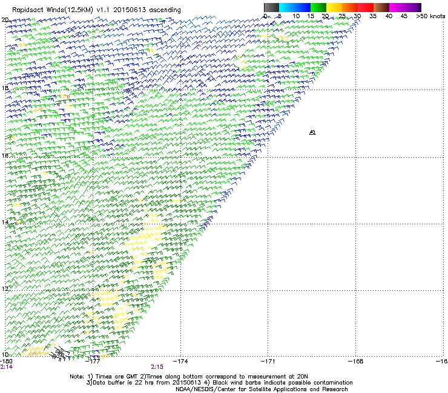This screenshot has width=448, height=393.
Task: Click the small island outline marker
Action: [312, 132]
